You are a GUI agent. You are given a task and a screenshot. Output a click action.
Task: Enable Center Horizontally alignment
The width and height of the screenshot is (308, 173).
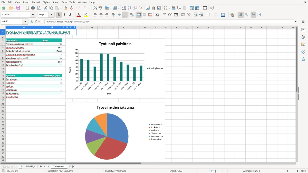click(101, 15)
